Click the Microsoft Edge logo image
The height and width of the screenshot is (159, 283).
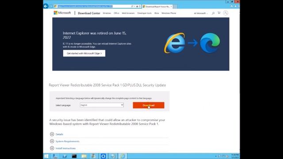coord(210,43)
